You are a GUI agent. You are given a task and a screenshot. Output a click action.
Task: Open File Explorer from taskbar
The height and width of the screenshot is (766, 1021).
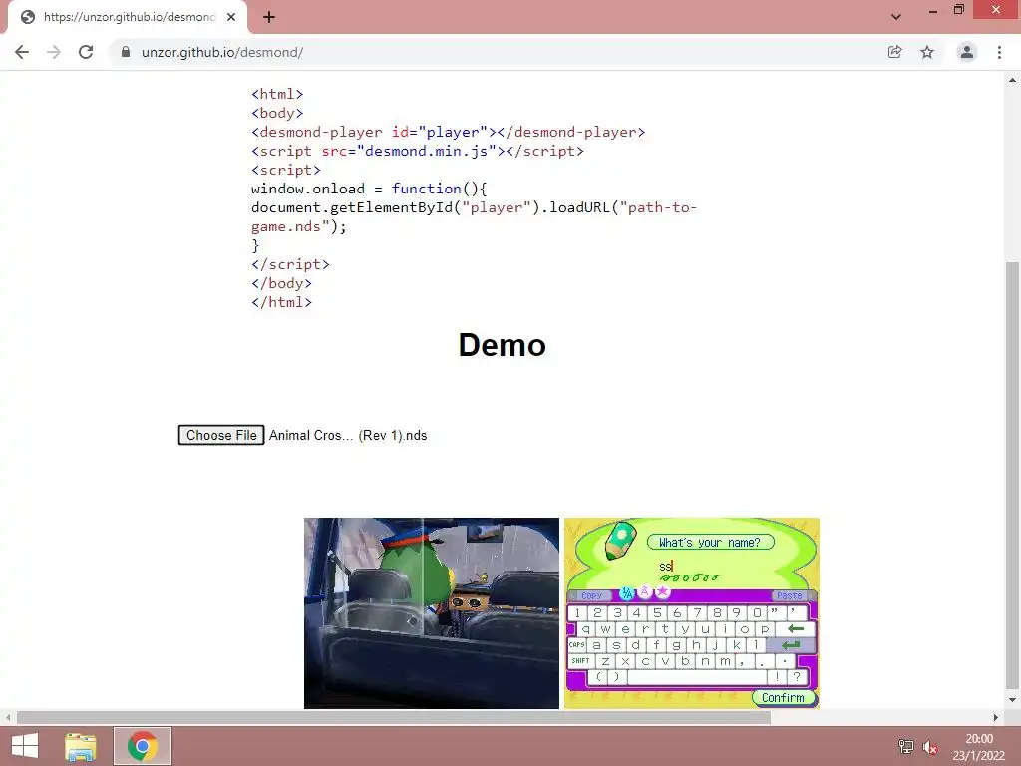[81, 746]
